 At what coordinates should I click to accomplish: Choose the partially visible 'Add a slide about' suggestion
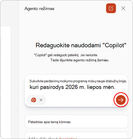[x=76, y=135]
